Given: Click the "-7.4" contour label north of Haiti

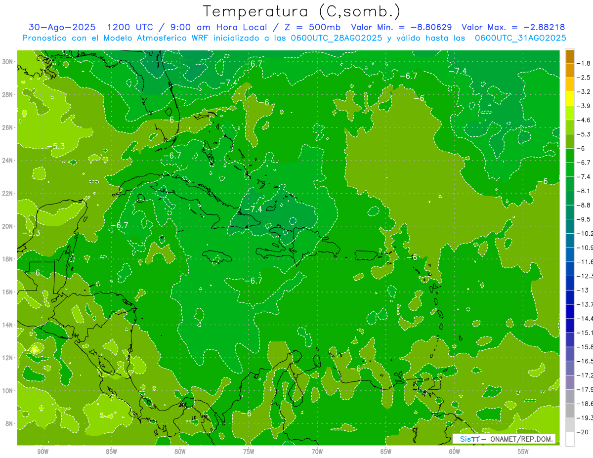Looking at the screenshot, I should click(253, 209).
